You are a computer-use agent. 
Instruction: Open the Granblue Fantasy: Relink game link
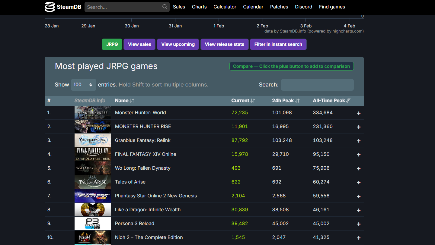(143, 140)
